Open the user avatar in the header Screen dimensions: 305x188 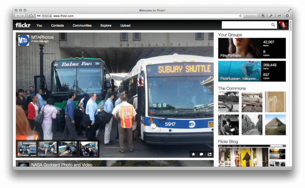[283, 25]
